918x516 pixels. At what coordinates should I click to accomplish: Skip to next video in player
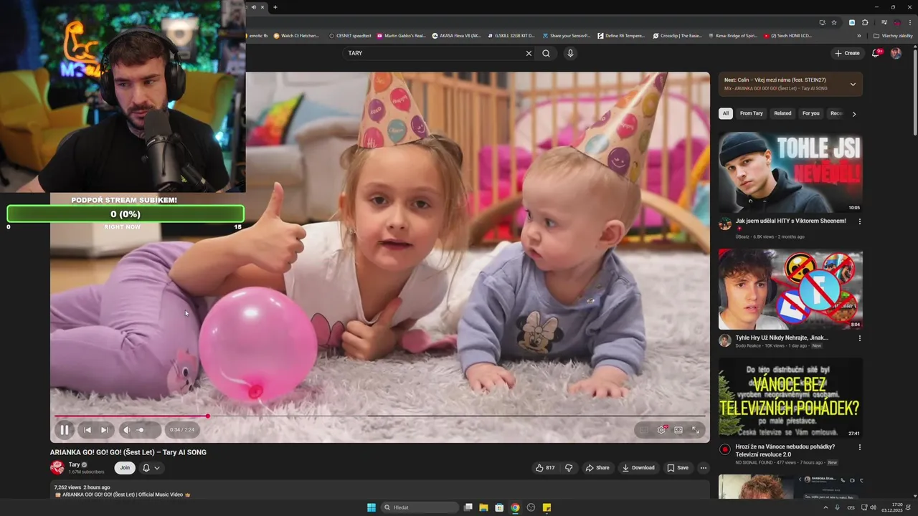pos(104,430)
